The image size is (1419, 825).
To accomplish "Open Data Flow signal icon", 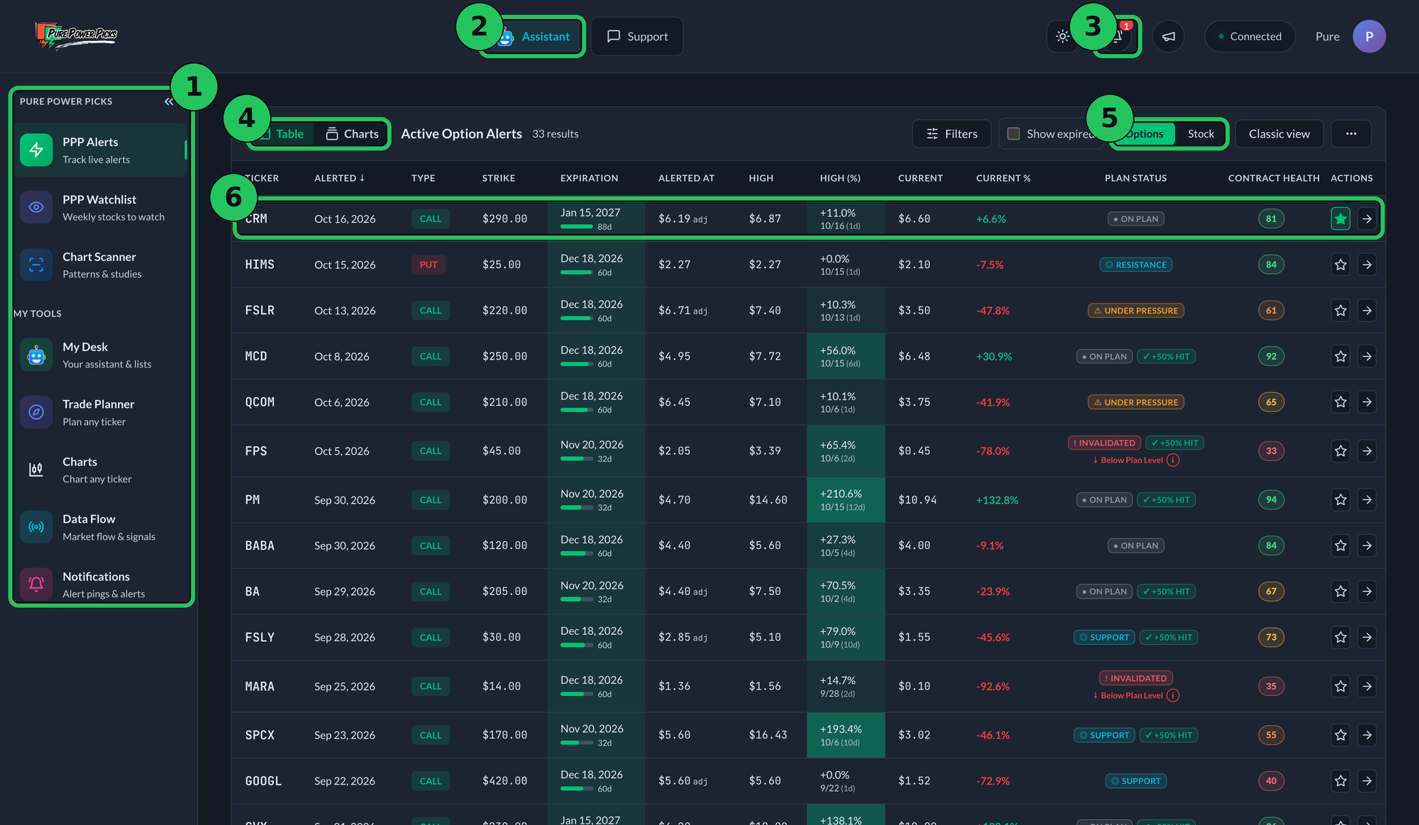I will (36, 527).
